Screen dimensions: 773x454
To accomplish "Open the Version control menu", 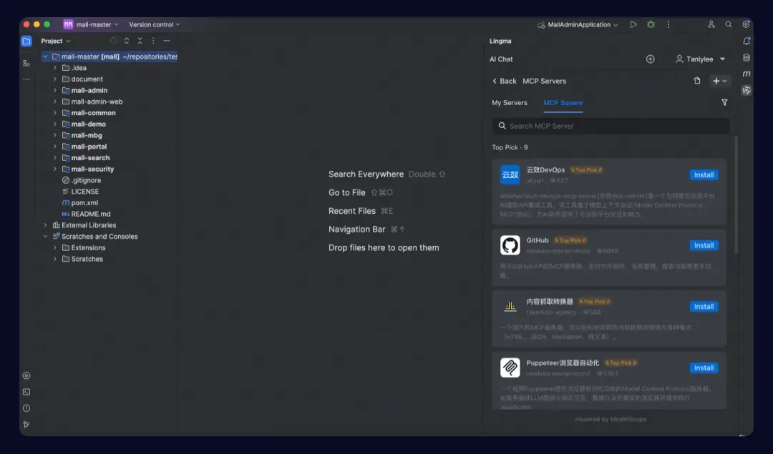I will 155,24.
